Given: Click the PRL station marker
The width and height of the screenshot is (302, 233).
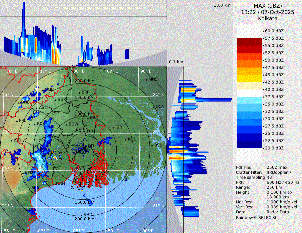Looking at the screenshot, I should click(17, 121).
